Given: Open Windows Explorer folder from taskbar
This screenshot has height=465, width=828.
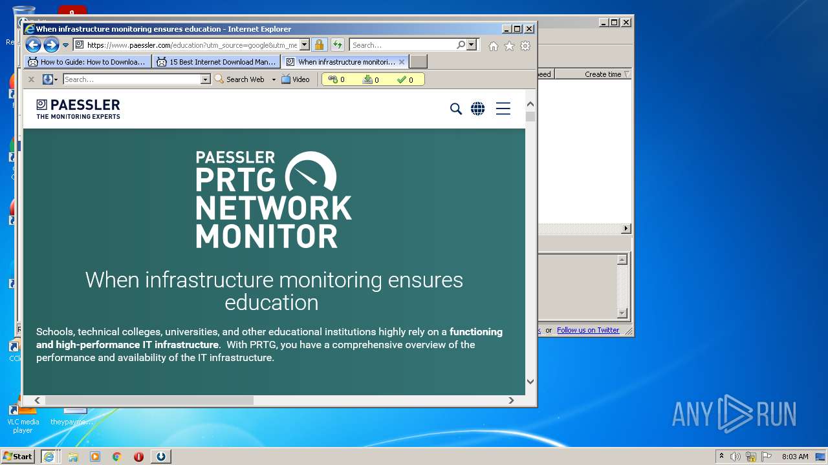Looking at the screenshot, I should pos(73,457).
